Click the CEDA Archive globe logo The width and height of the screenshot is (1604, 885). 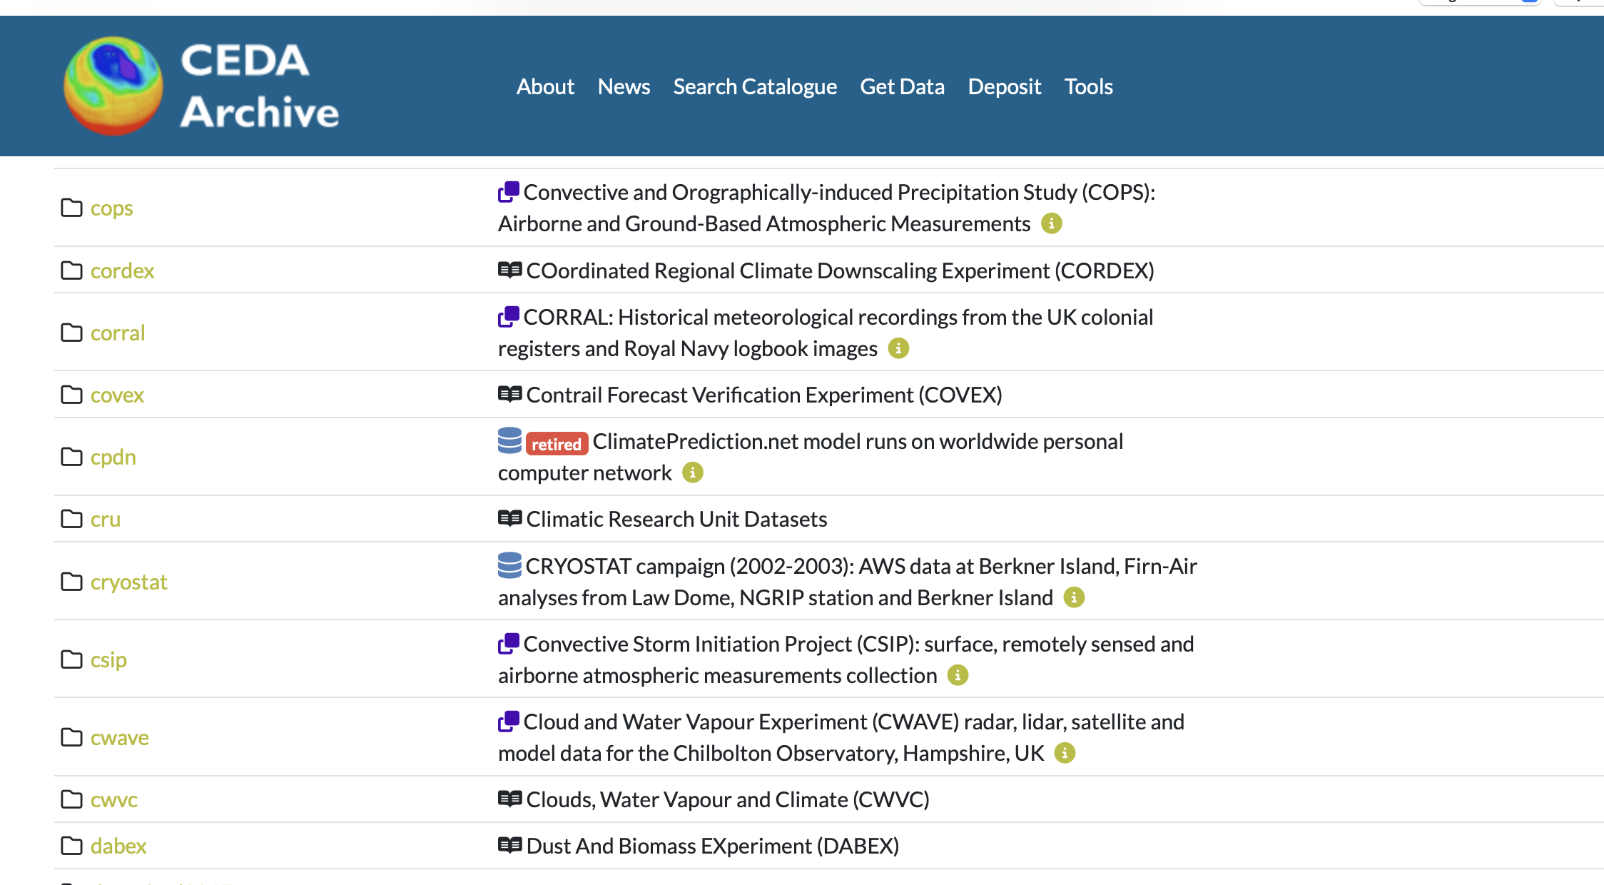(x=113, y=86)
